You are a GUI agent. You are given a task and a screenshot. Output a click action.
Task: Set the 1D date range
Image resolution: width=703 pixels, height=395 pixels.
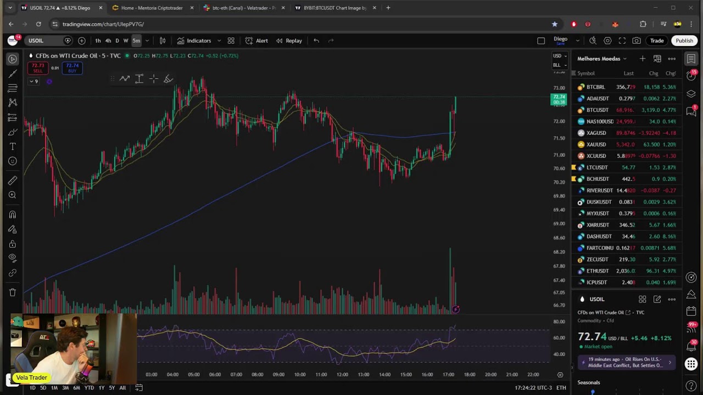[x=32, y=388]
